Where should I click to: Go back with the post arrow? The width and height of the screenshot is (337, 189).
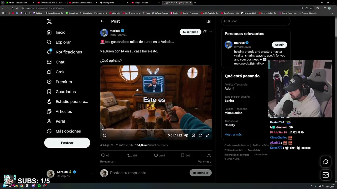click(102, 21)
